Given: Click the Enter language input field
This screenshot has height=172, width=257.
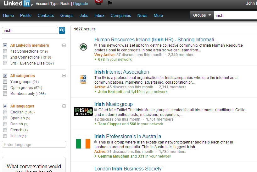Looking at the screenshot, I should [x=34, y=144].
